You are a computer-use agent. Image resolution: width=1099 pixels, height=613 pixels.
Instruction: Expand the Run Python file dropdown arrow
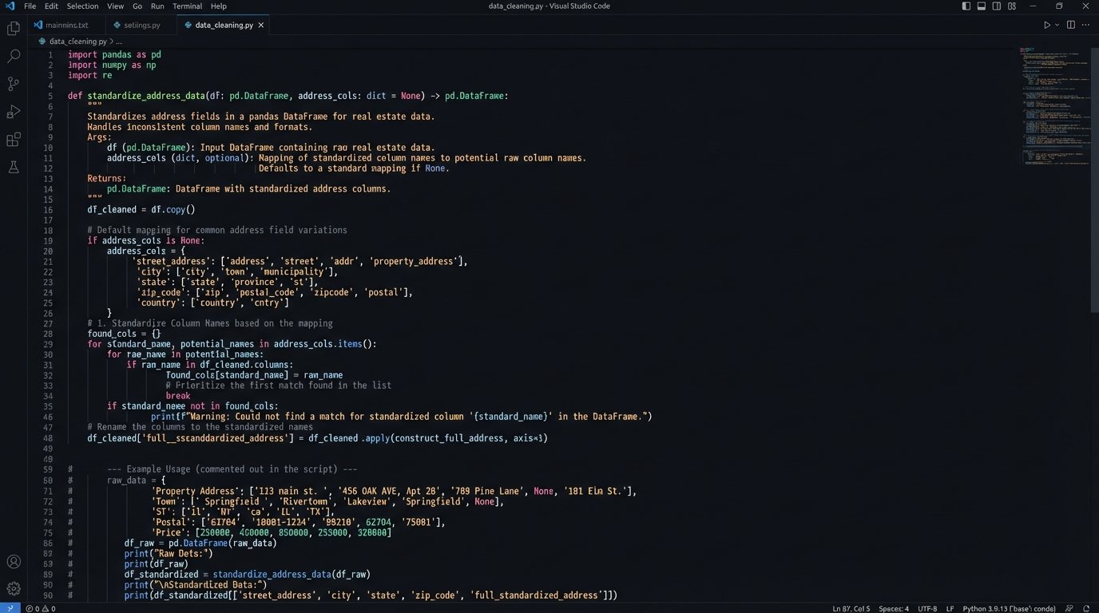tap(1057, 25)
